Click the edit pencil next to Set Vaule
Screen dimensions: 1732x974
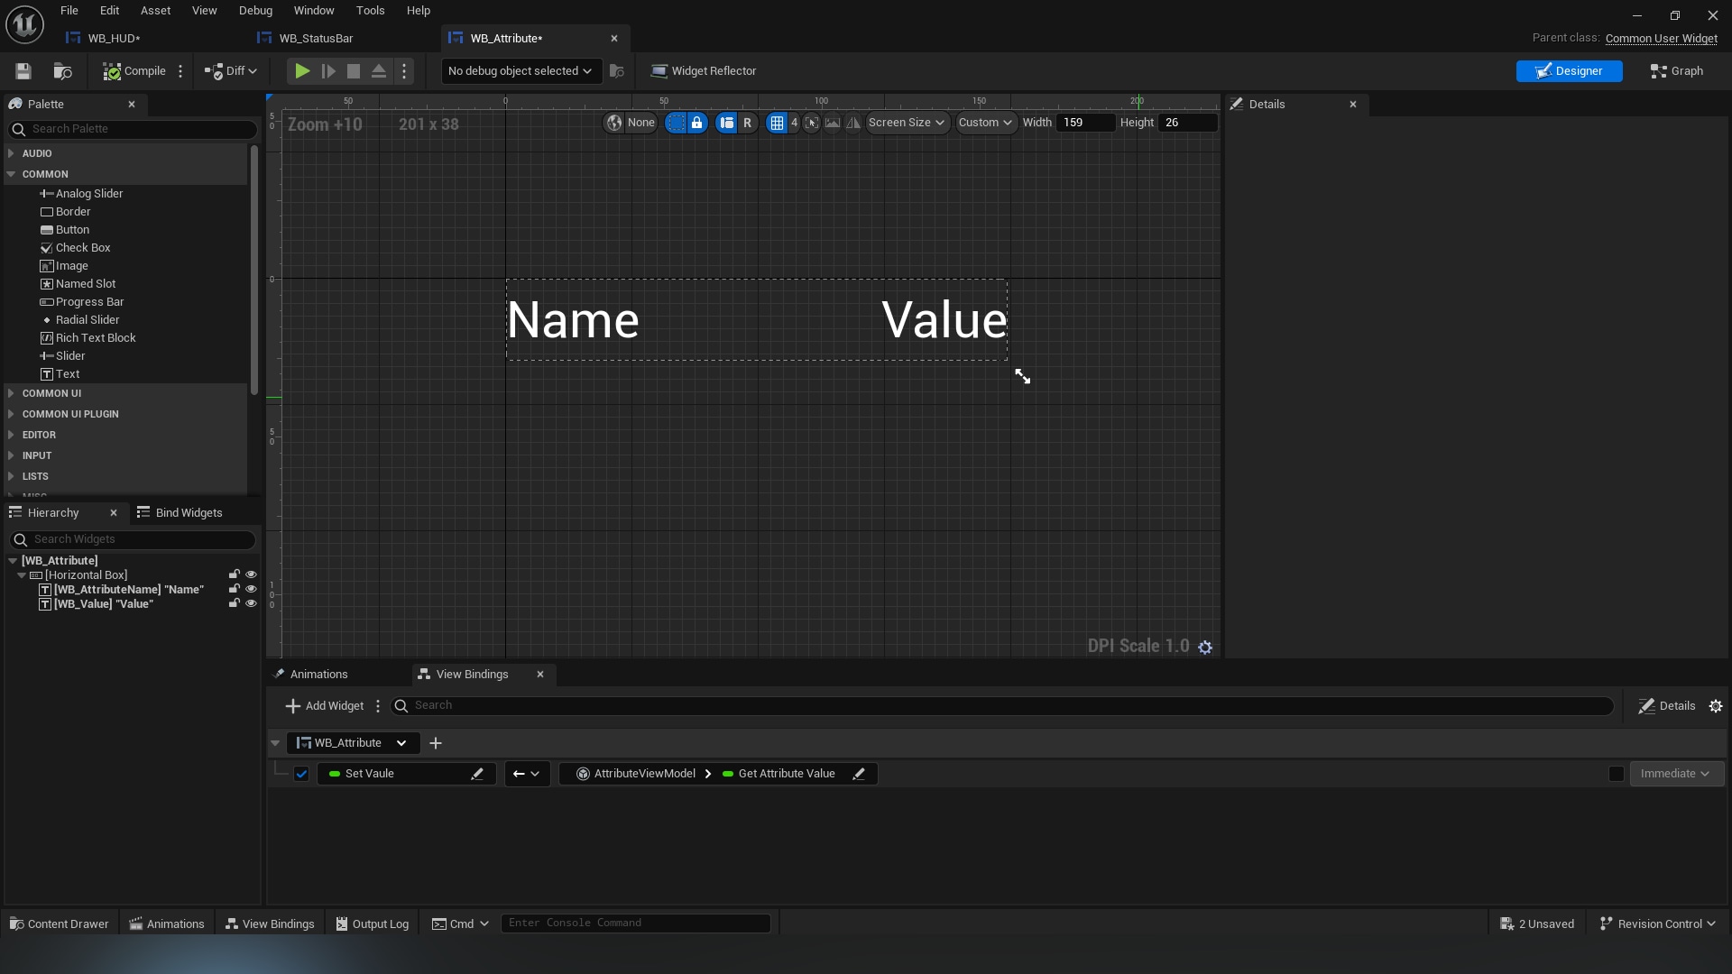(477, 774)
